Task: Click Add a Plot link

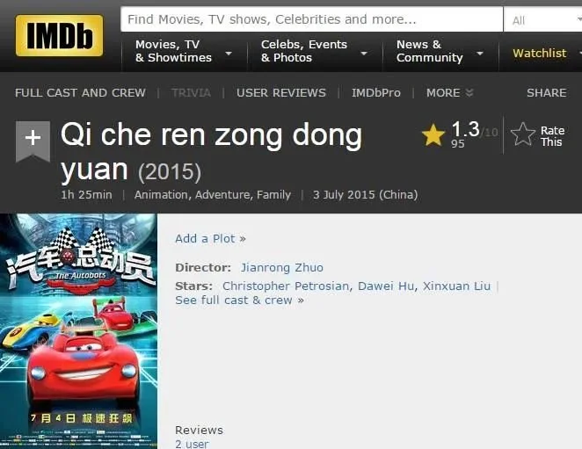Action: point(210,239)
